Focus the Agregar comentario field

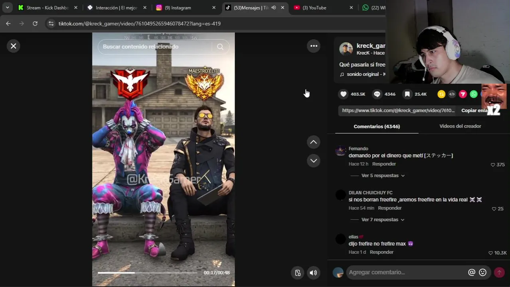(407, 272)
